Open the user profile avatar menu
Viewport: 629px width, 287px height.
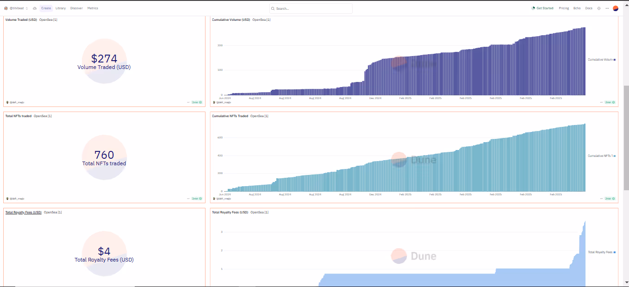(616, 8)
